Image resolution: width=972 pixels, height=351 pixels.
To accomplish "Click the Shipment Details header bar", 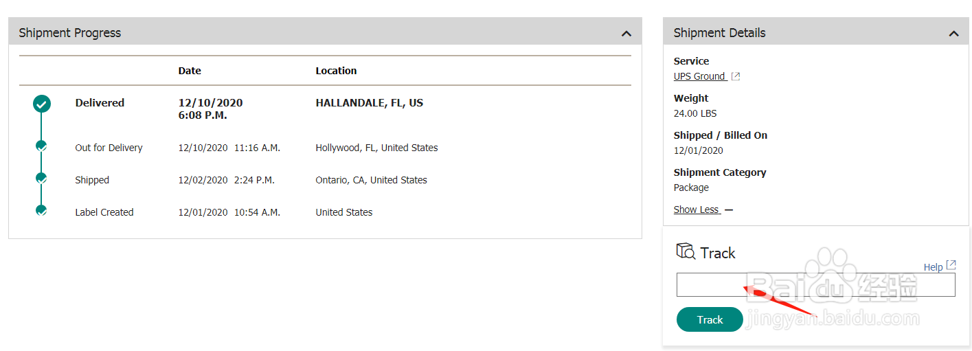I will click(x=816, y=32).
